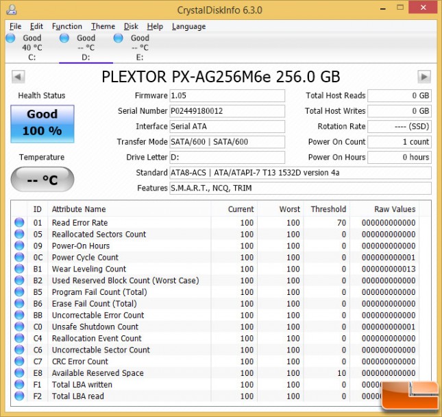The height and width of the screenshot is (417, 442).
Task: Click the drive title PLEXTOR PX-AG256M6e 256.0 GB
Action: tap(221, 77)
